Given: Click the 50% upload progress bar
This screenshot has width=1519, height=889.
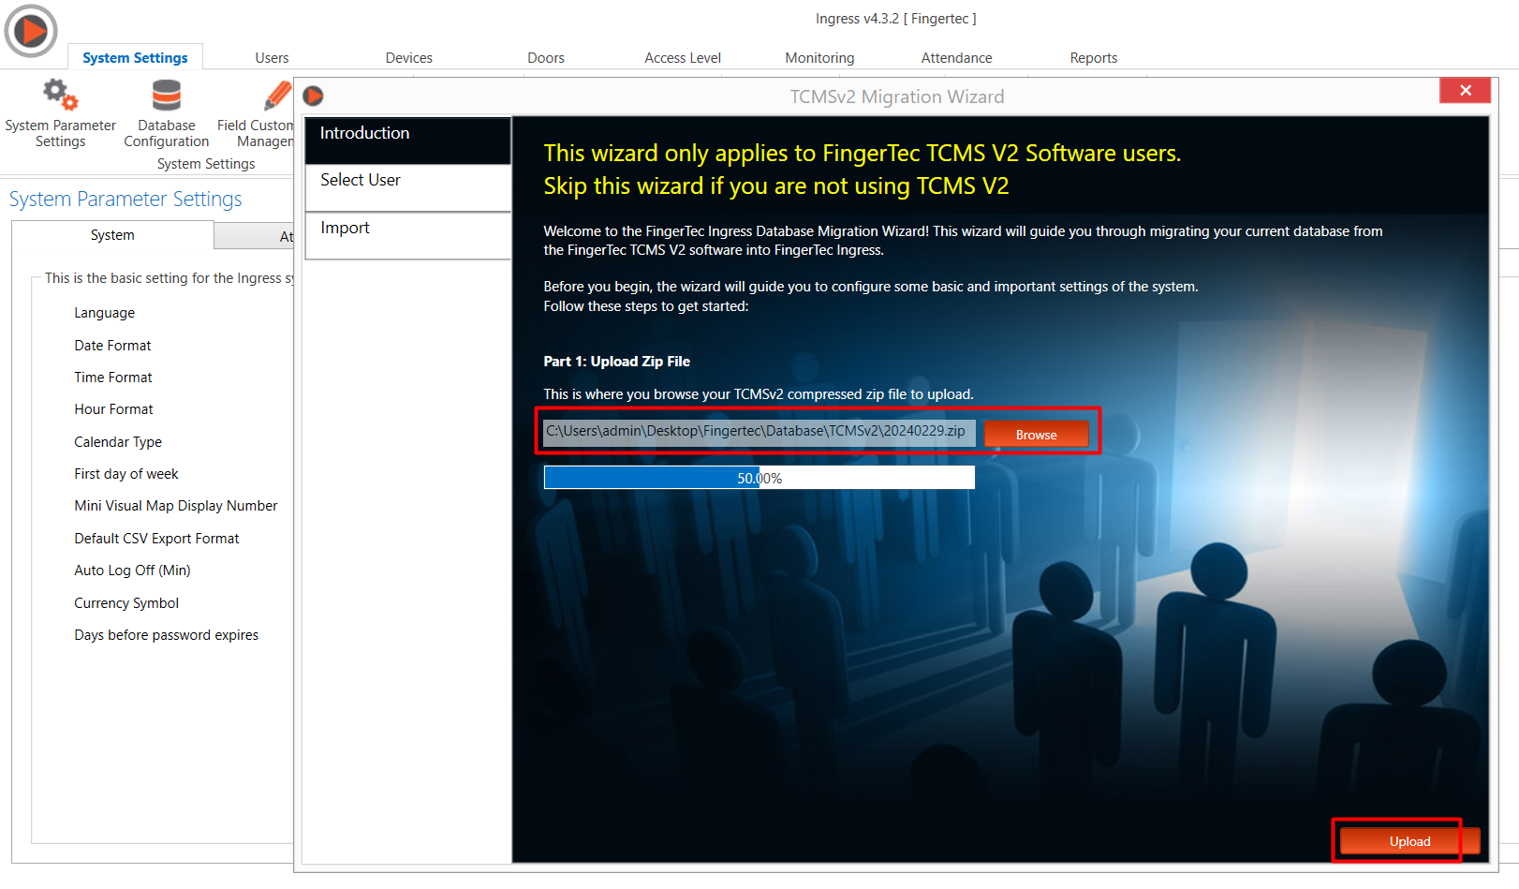Looking at the screenshot, I should coord(759,478).
